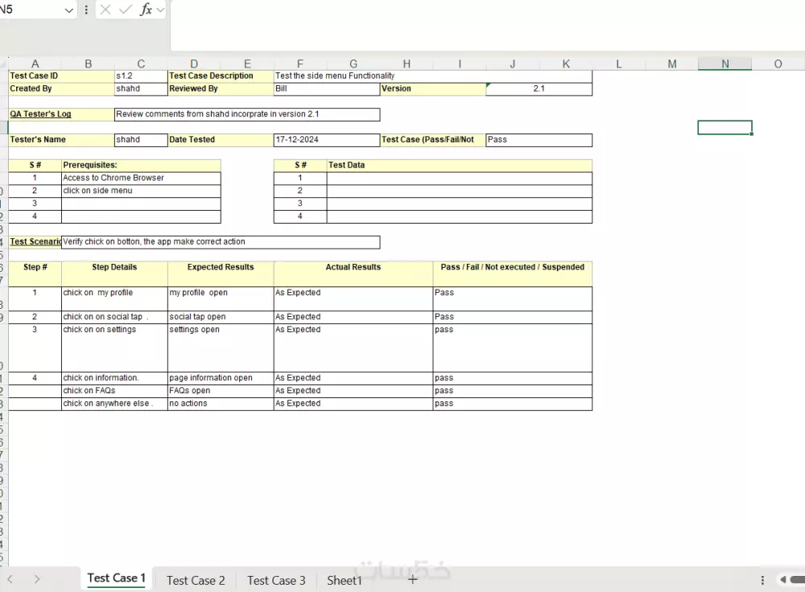Click horizontal scrollbar left arrow

783,580
